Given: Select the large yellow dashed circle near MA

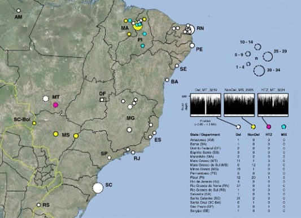Looking at the screenshot, I should 137,26.
